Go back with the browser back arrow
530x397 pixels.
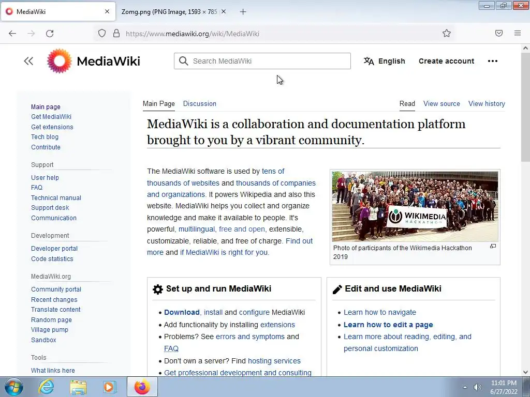click(x=12, y=34)
